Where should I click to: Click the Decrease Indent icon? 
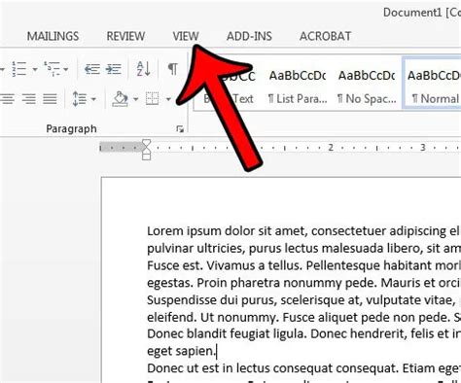coord(92,69)
